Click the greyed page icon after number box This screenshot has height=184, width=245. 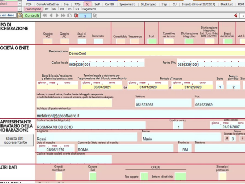[x=95, y=16]
